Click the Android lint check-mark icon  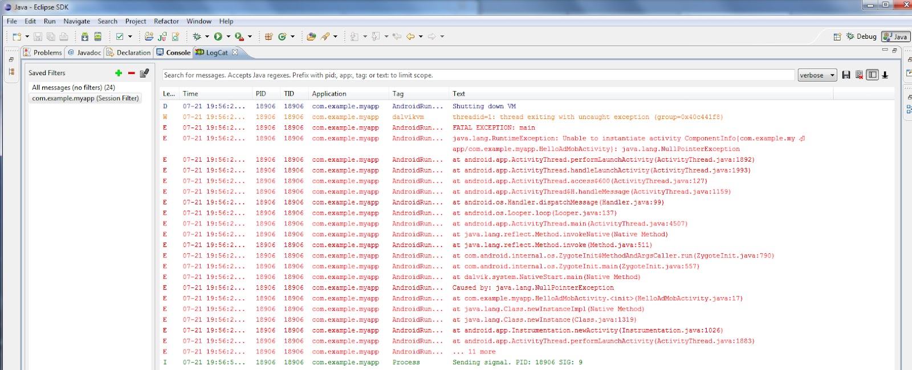120,36
